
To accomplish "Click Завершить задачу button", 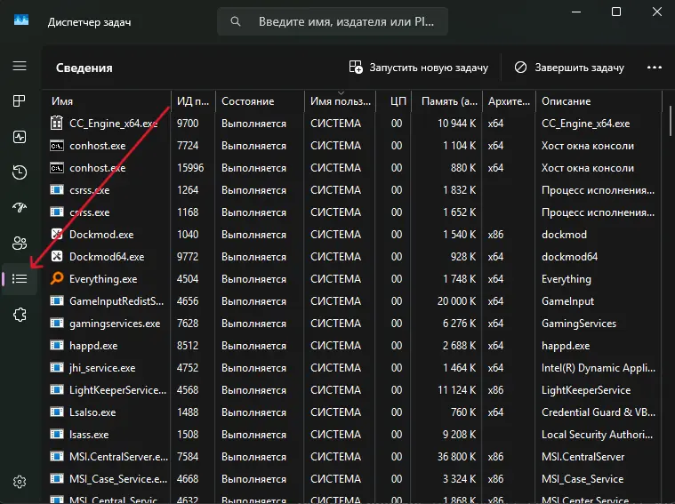I will point(569,68).
